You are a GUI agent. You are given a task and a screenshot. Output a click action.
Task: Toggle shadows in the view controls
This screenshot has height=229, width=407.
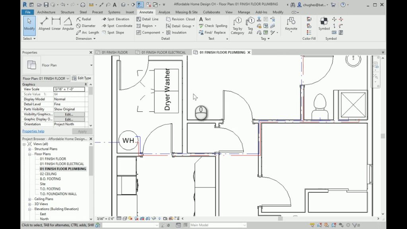tap(136, 218)
